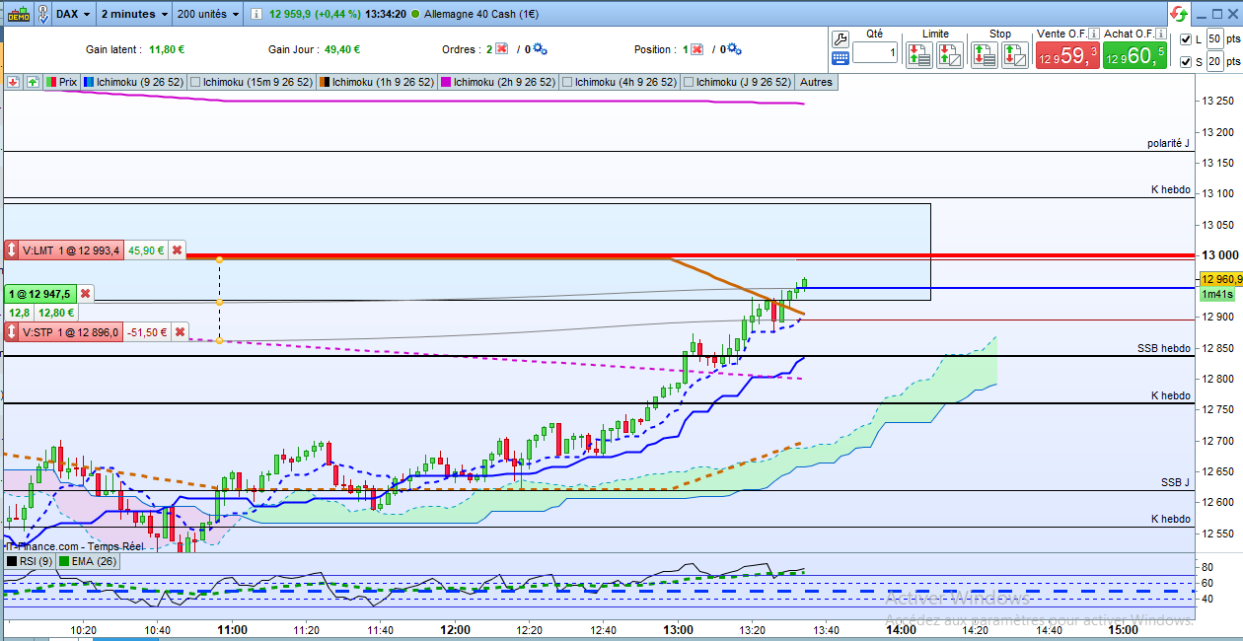Click the instrument info icon
Image resolution: width=1243 pixels, height=641 pixels.
pos(256,14)
